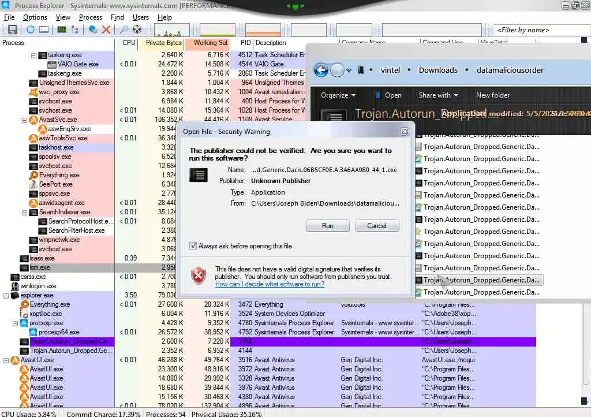Close the Security Warning dialog with X
Viewport: 591px width, 417px height.
pos(405,131)
